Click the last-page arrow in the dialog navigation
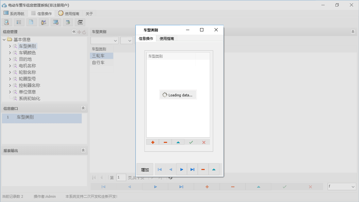 (x=192, y=169)
